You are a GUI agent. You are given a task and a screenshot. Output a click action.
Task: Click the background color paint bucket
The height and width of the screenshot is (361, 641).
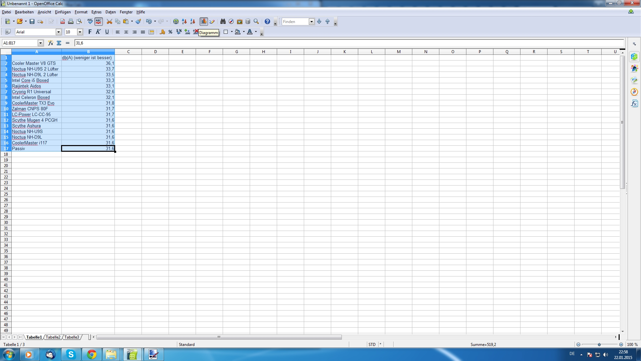[x=238, y=32]
